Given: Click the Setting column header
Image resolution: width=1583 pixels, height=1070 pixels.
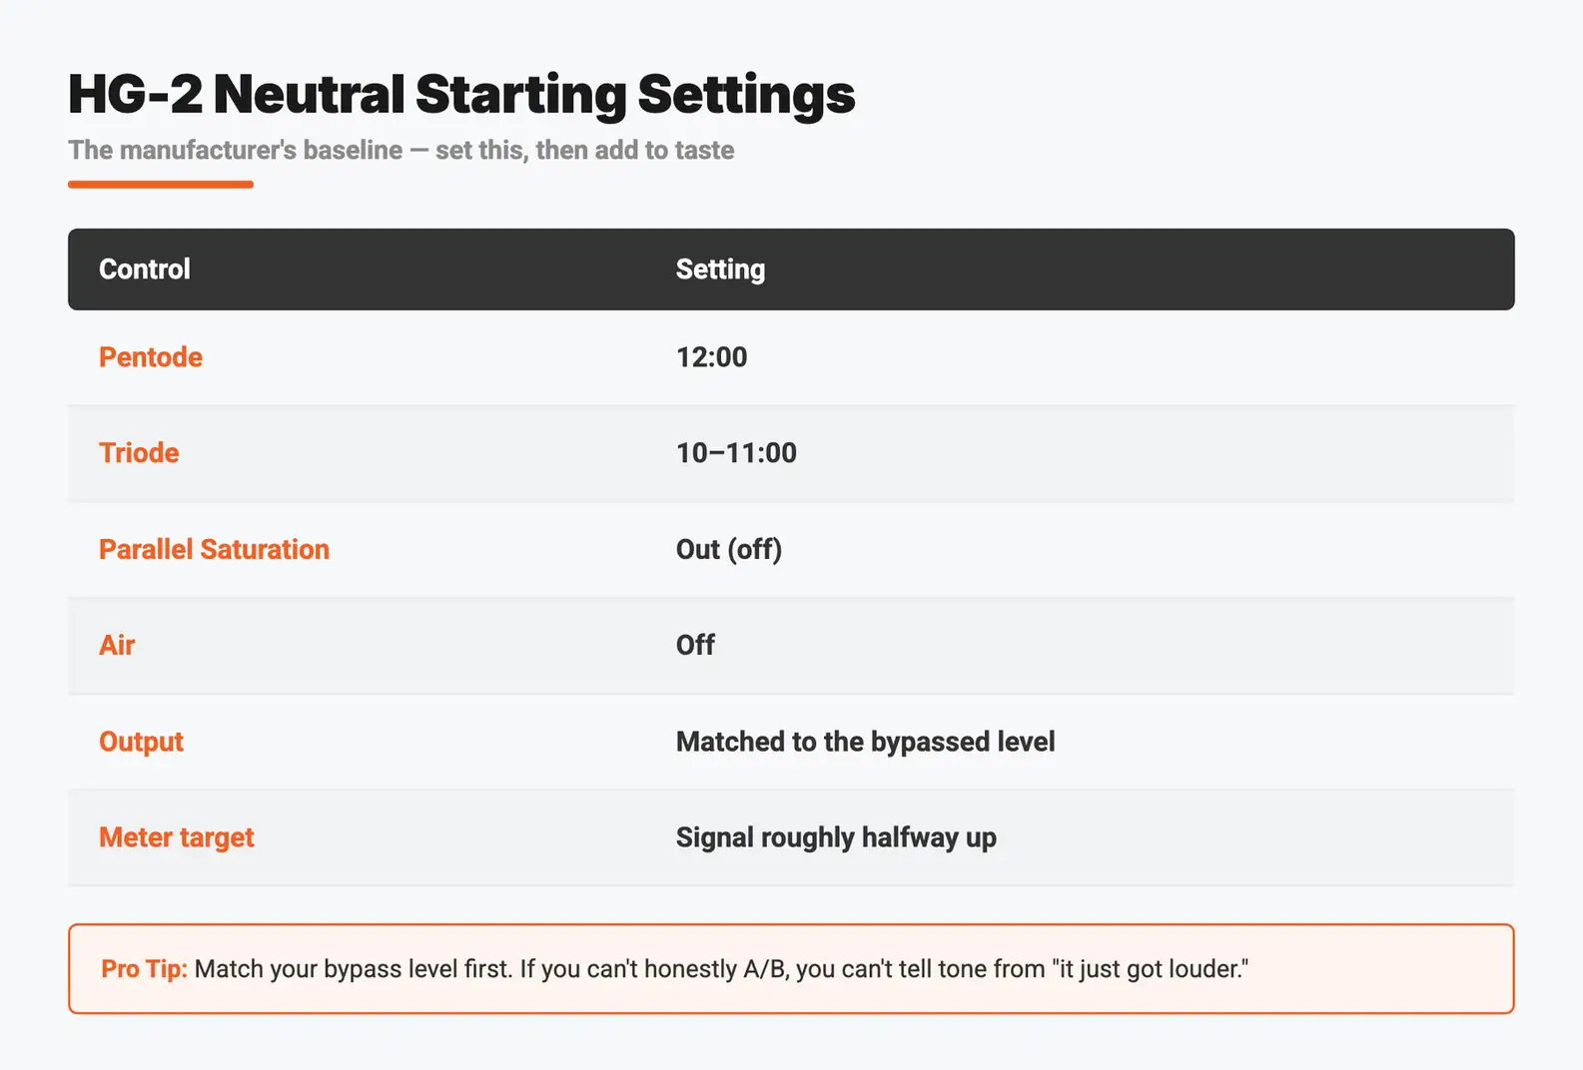Looking at the screenshot, I should 720,269.
